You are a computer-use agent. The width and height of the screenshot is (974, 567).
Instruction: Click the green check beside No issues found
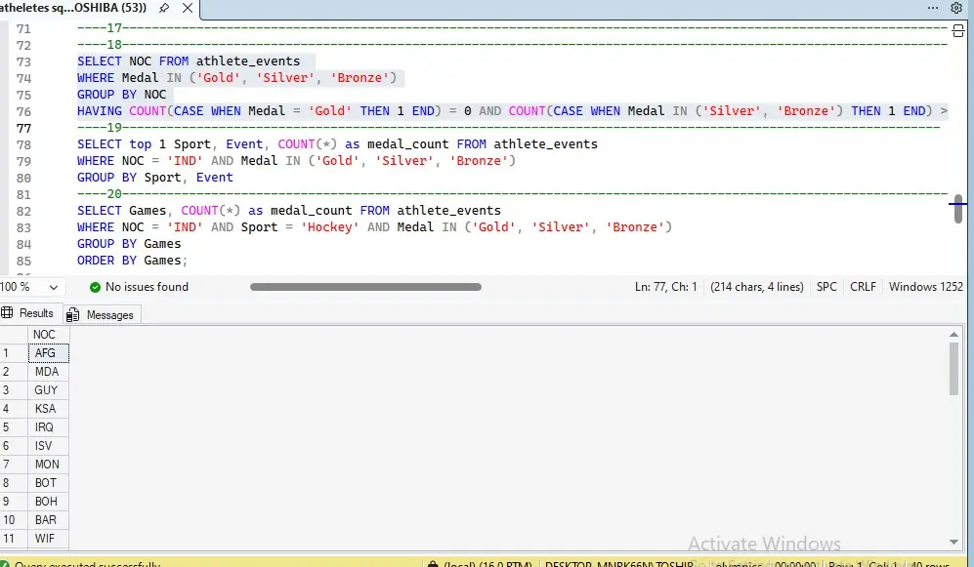click(x=94, y=286)
